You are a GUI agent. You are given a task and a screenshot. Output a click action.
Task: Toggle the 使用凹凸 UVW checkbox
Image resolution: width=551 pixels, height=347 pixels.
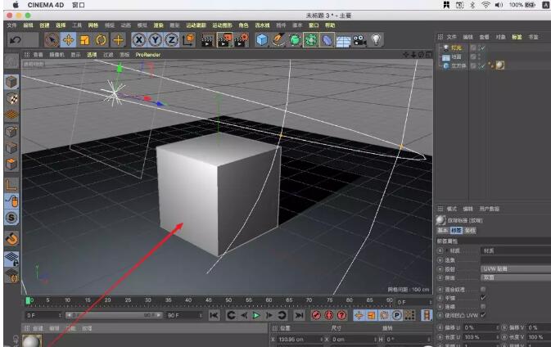coord(483,315)
